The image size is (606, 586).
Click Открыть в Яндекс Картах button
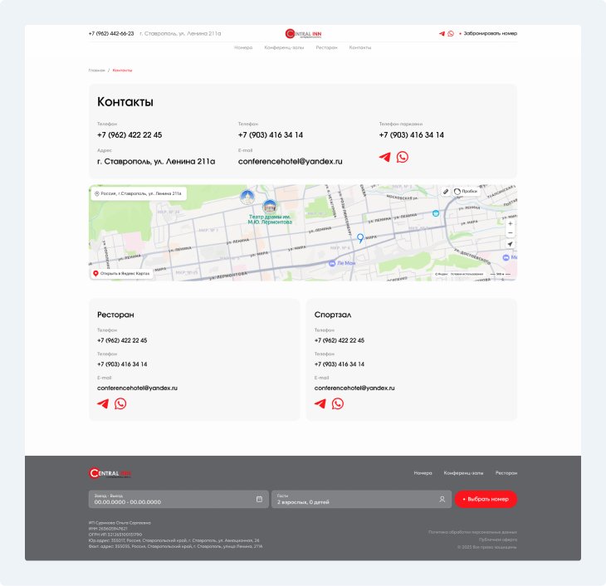pyautogui.click(x=121, y=274)
